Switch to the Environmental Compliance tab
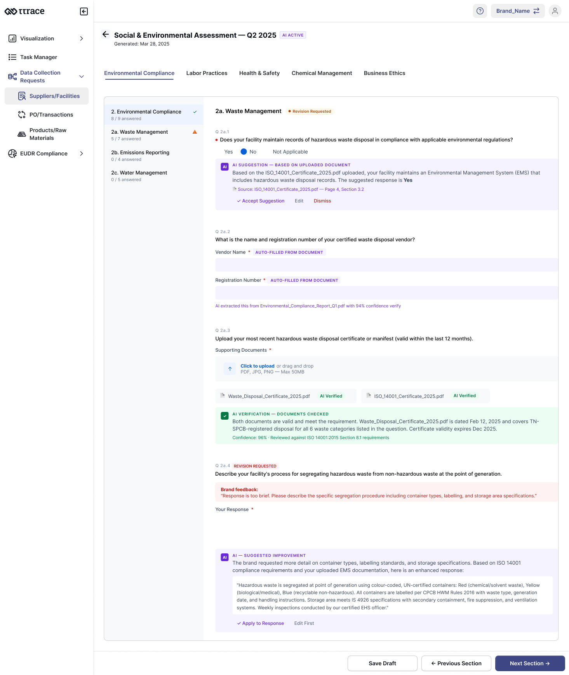The width and height of the screenshot is (569, 675). 139,73
